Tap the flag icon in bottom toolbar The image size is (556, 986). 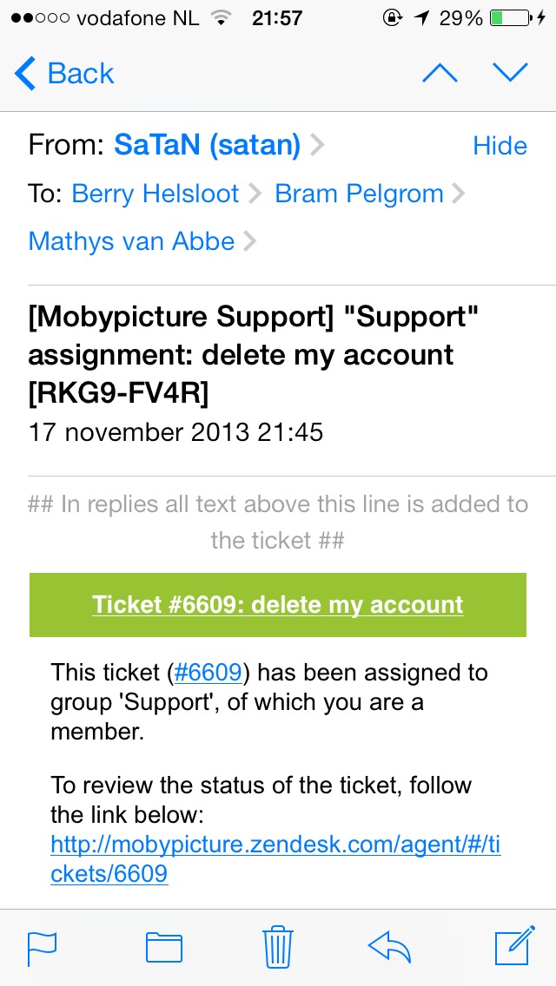pyautogui.click(x=42, y=947)
